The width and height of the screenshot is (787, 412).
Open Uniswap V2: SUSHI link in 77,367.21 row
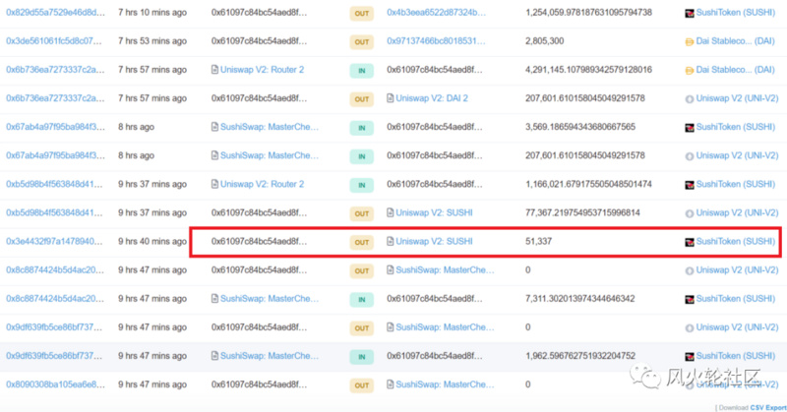pos(434,212)
